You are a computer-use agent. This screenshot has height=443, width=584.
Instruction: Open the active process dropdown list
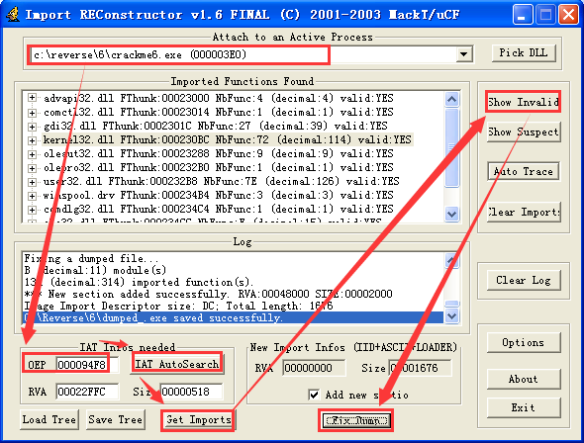tap(463, 54)
